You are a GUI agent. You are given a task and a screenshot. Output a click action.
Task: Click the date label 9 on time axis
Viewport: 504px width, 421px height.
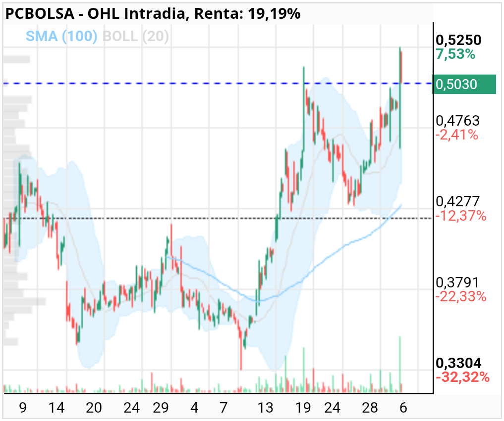click(x=22, y=408)
